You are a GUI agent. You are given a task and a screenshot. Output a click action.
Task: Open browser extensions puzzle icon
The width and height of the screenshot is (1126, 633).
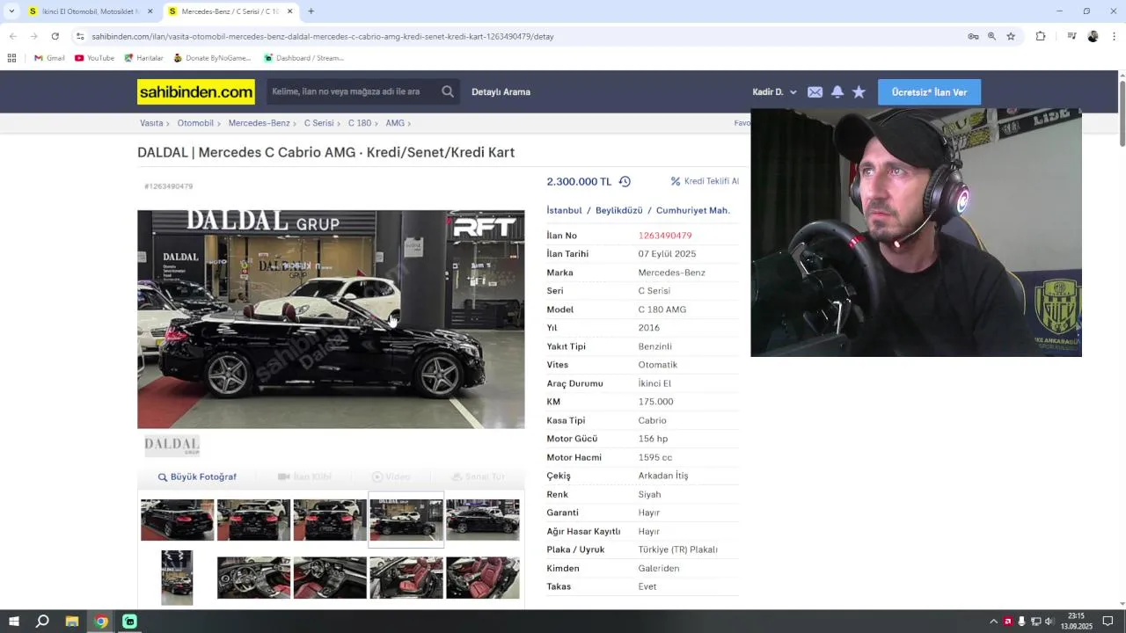(1041, 36)
